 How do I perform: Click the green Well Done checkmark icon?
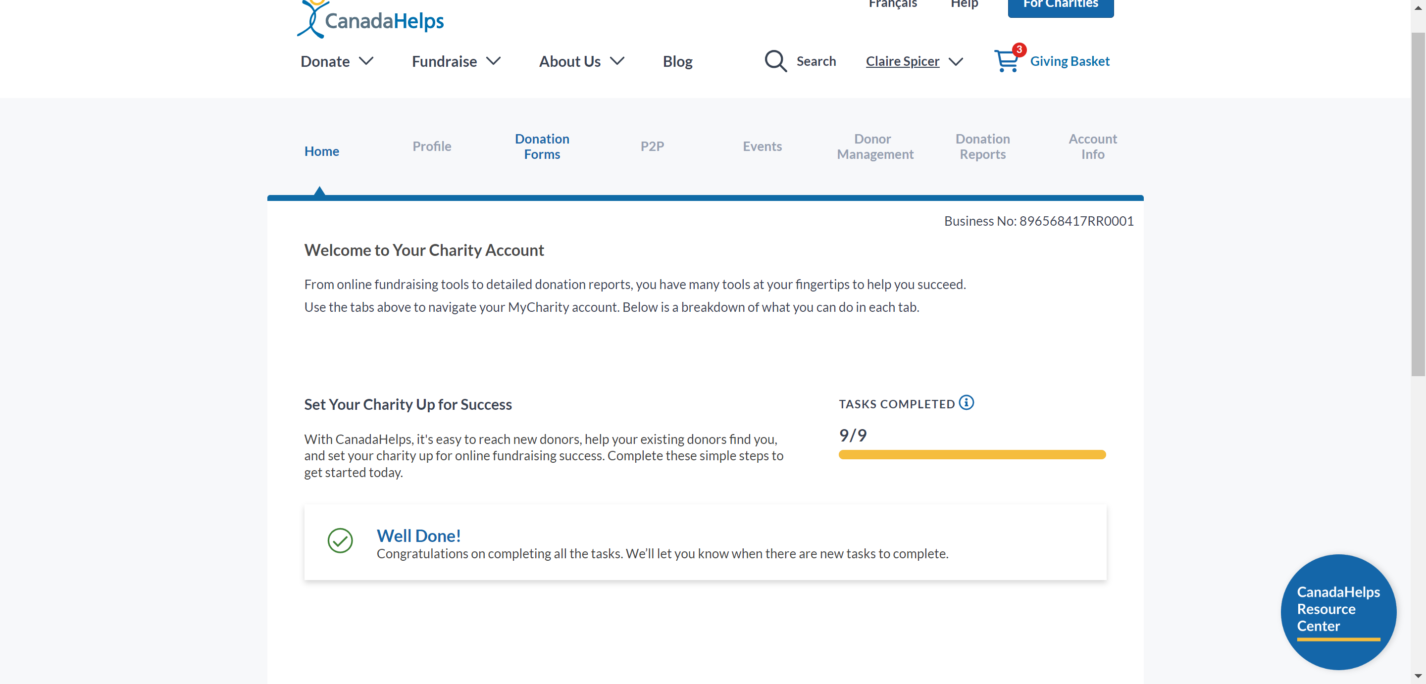tap(340, 540)
